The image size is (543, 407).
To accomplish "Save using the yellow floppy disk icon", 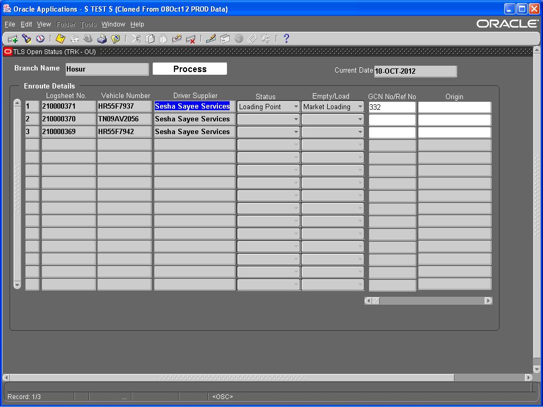I will (x=60, y=39).
